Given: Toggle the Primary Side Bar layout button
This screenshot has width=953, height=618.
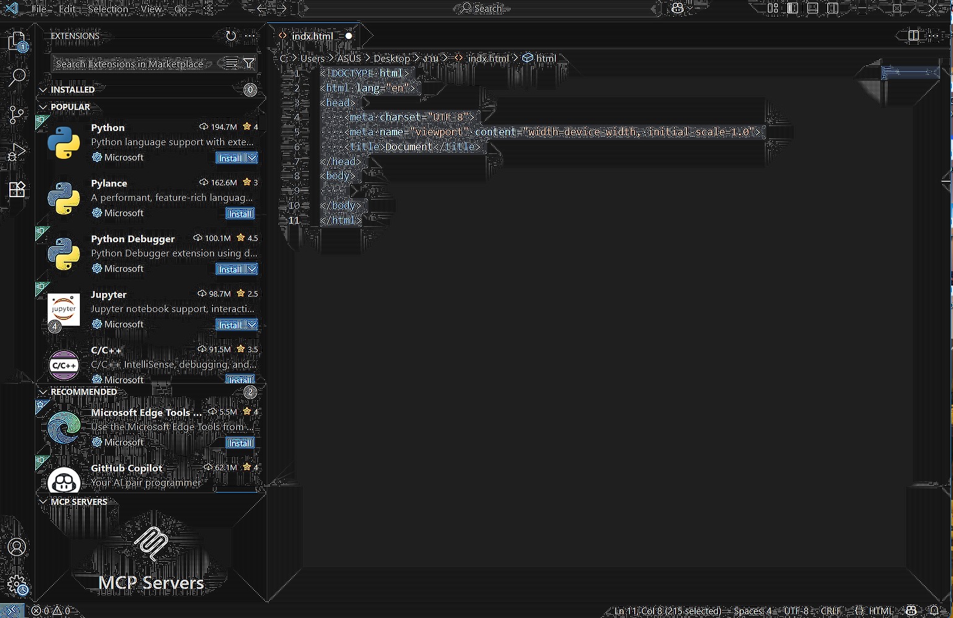Looking at the screenshot, I should (x=793, y=8).
